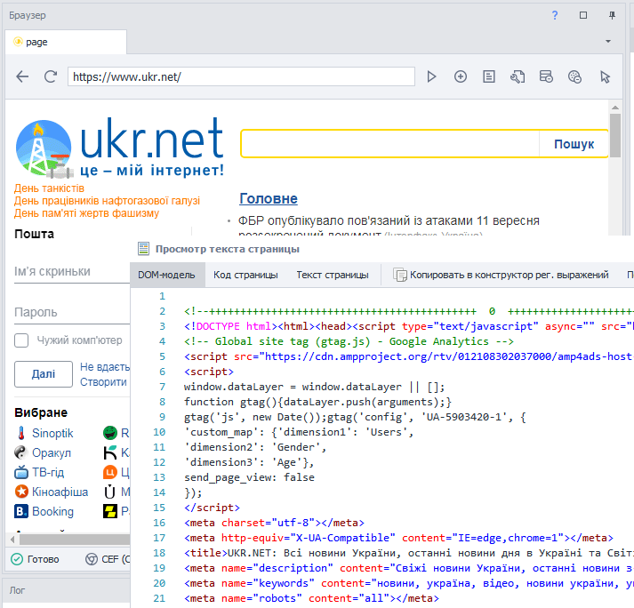Click the Booking B icon
This screenshot has width=634, height=608.
point(21,511)
